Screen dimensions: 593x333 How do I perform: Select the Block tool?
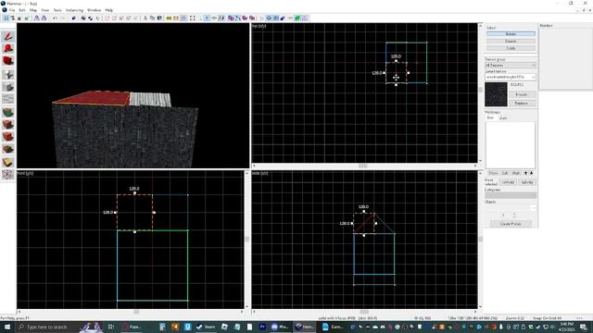point(8,86)
